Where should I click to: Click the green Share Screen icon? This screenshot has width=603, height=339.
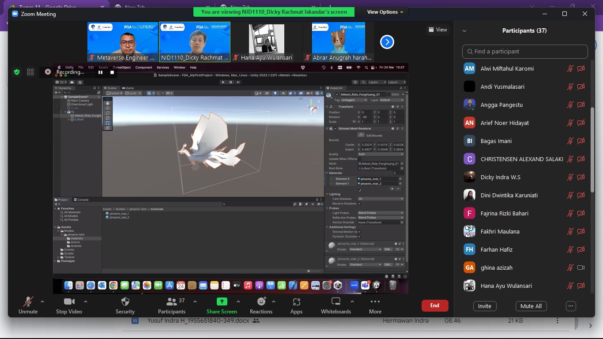[222, 302]
